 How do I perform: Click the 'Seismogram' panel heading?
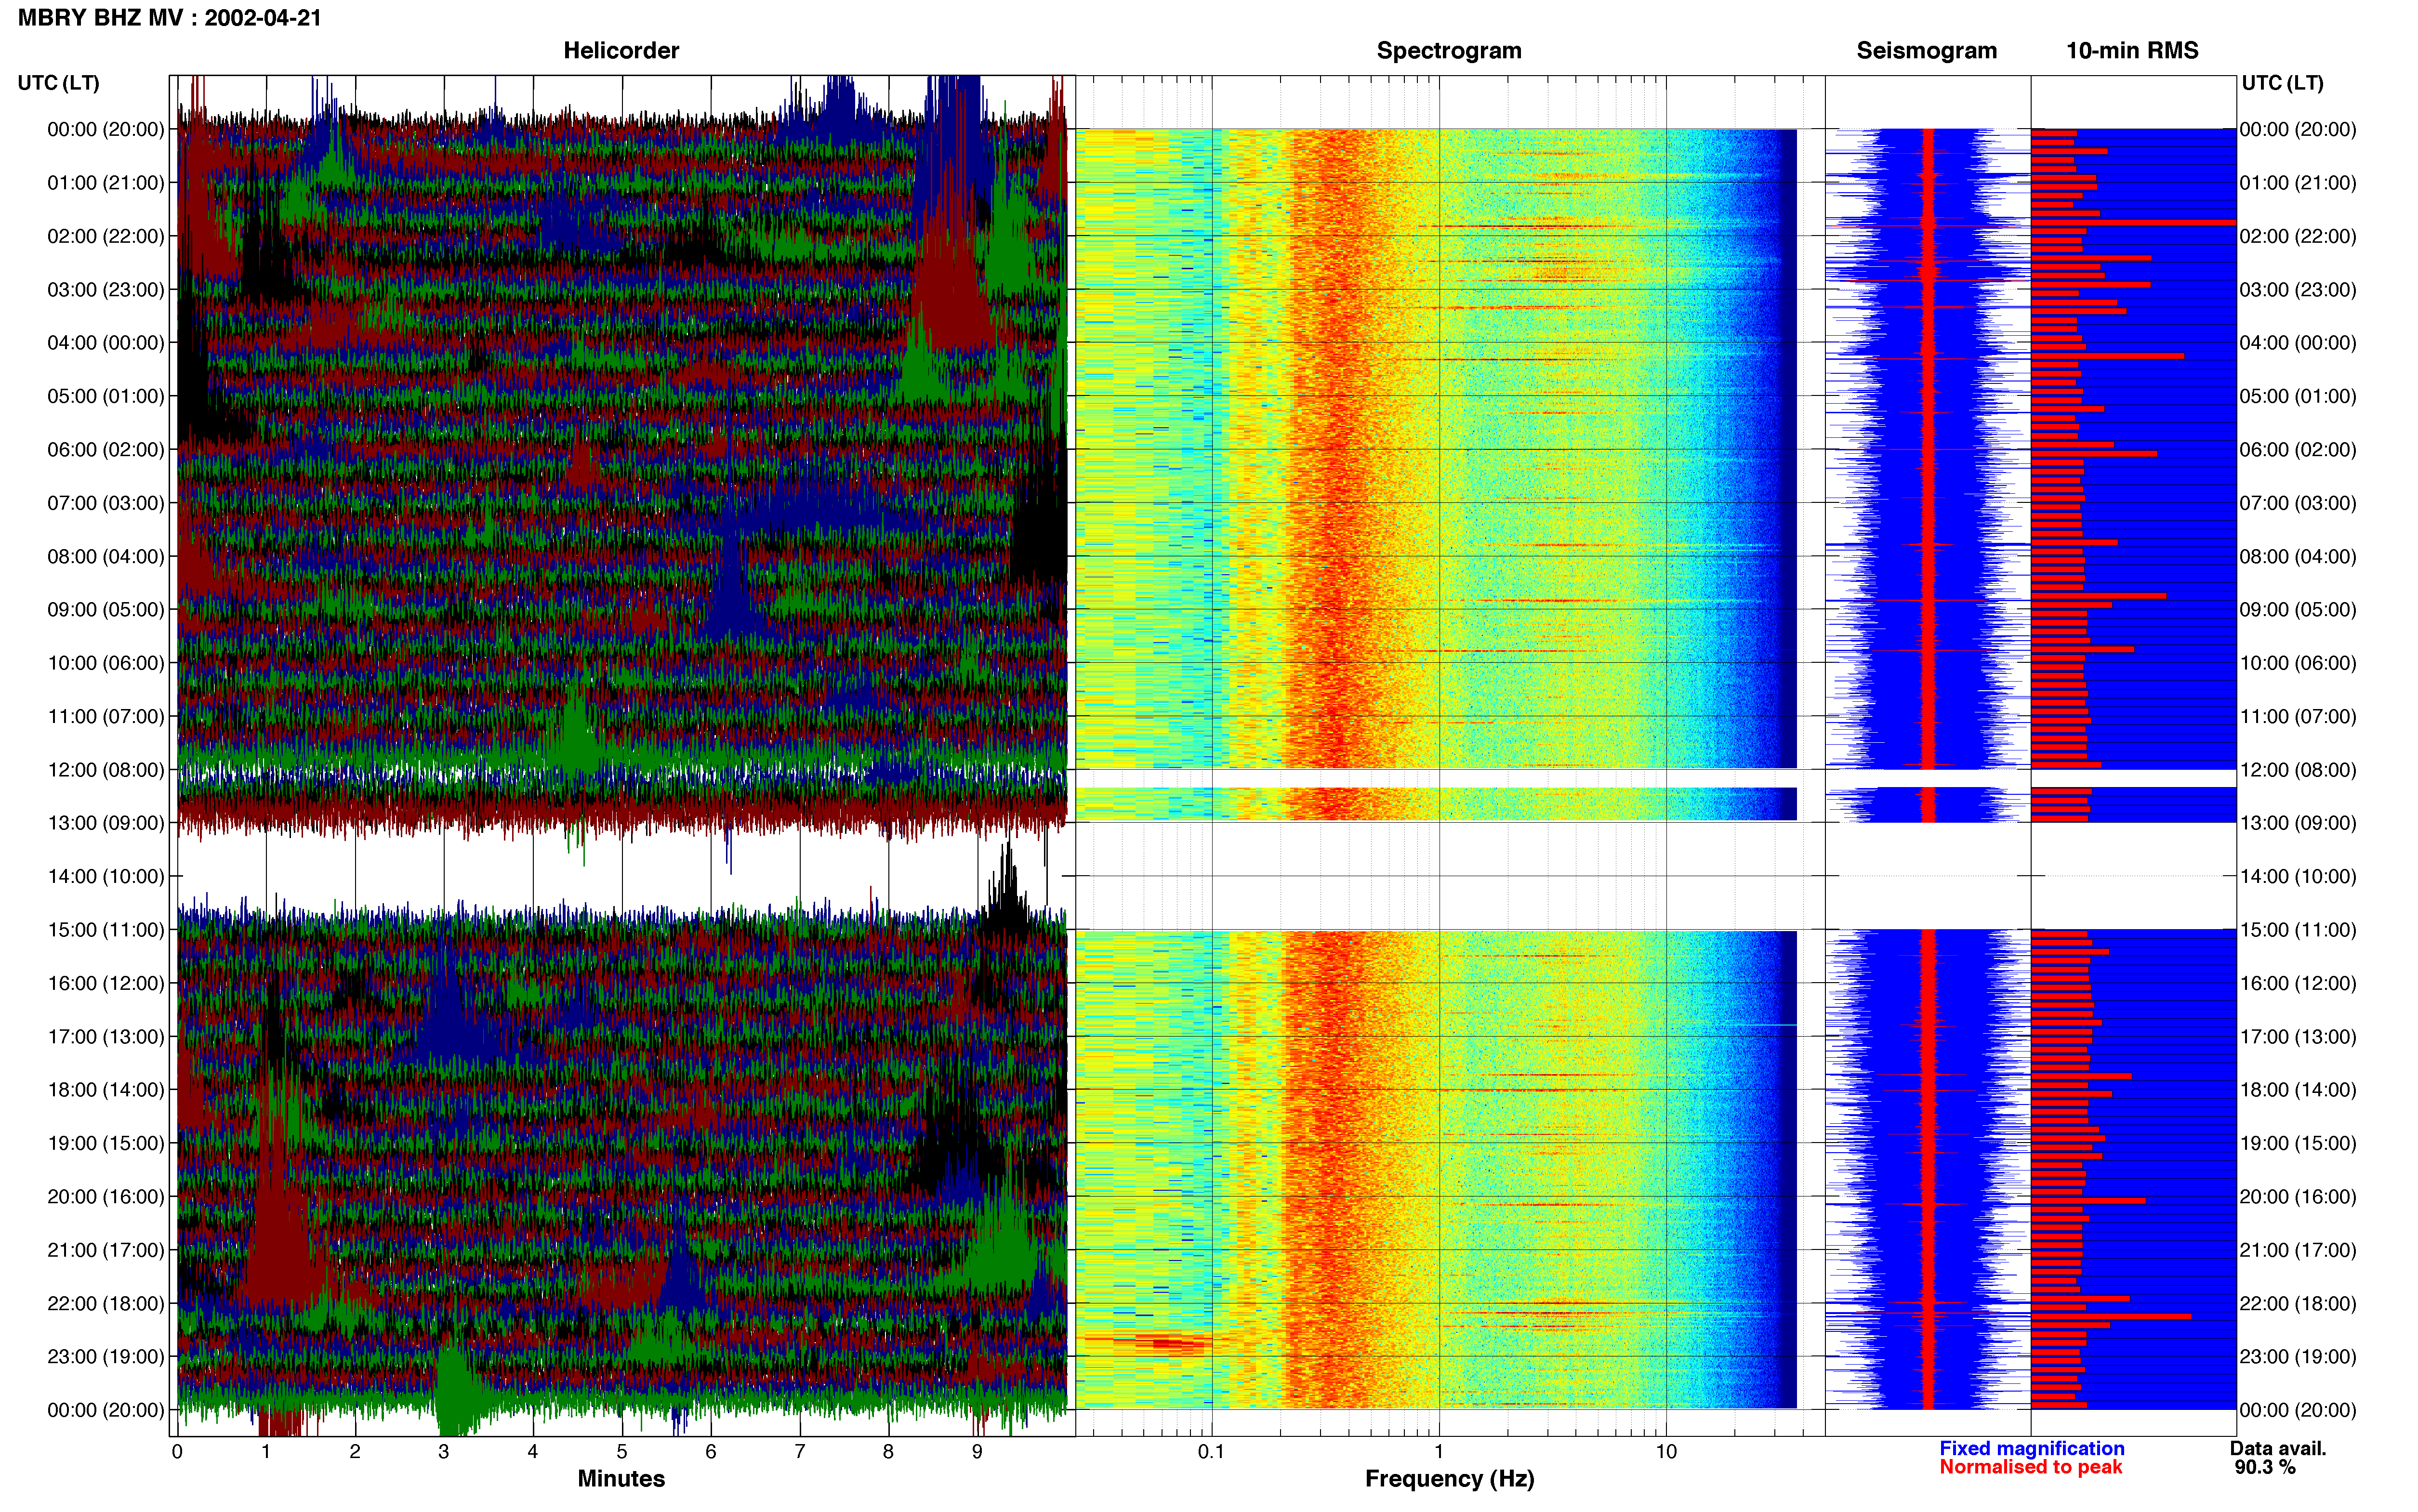pos(1926,51)
